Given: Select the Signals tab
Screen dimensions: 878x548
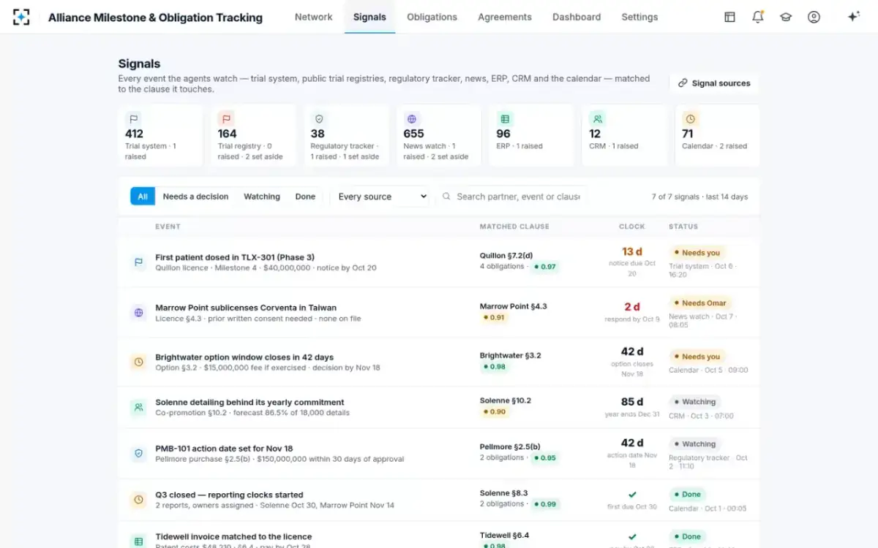Looking at the screenshot, I should tap(369, 17).
